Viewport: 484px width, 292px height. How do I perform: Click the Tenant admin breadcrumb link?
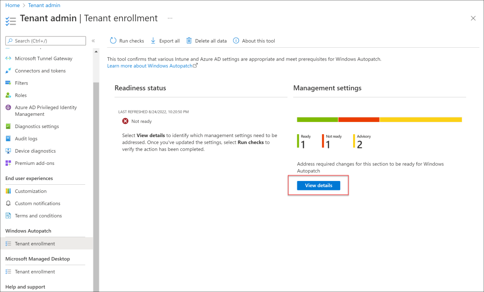tap(44, 5)
